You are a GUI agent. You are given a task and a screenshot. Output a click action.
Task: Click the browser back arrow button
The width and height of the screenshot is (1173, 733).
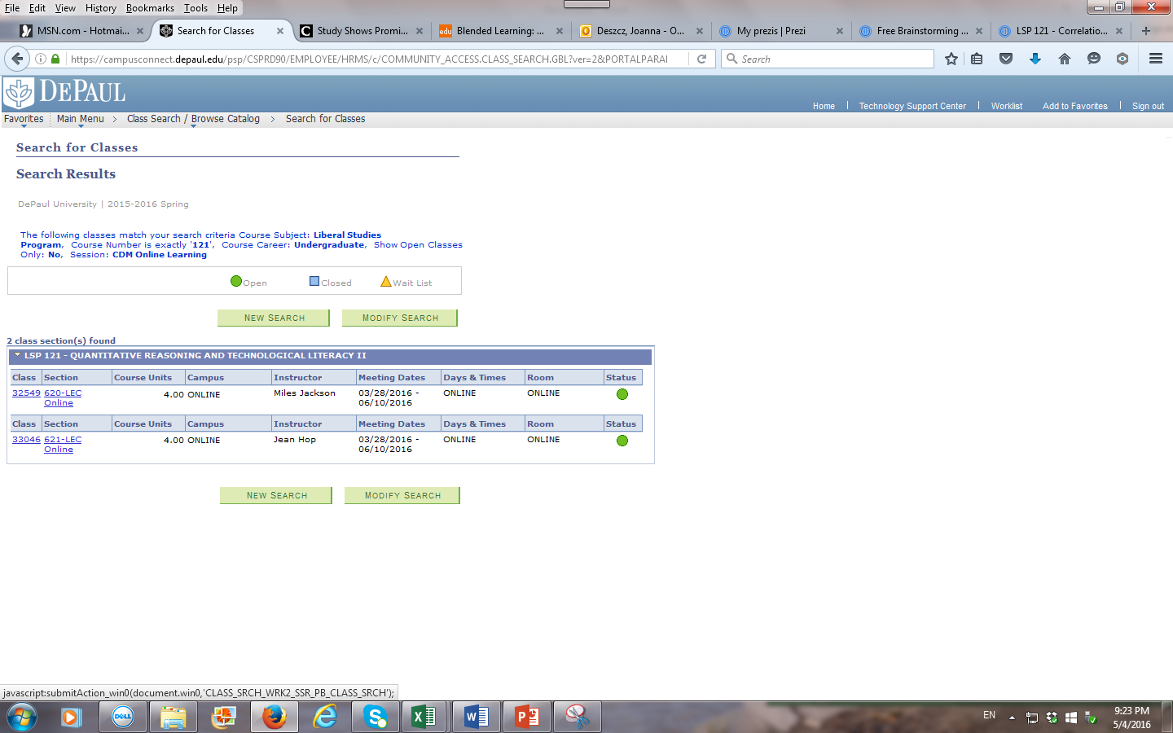pos(17,59)
